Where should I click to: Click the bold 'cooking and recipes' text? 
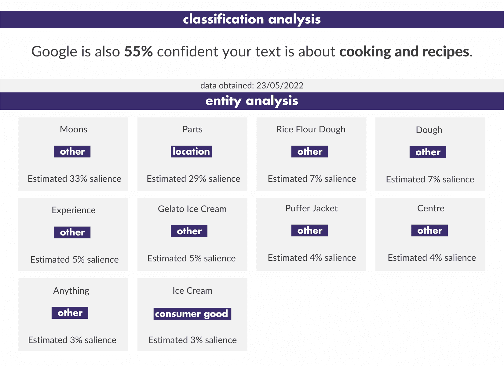point(404,52)
